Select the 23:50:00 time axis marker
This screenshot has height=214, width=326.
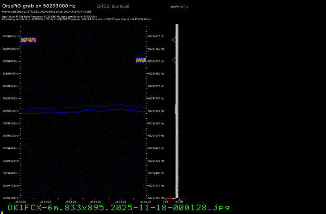(21, 201)
